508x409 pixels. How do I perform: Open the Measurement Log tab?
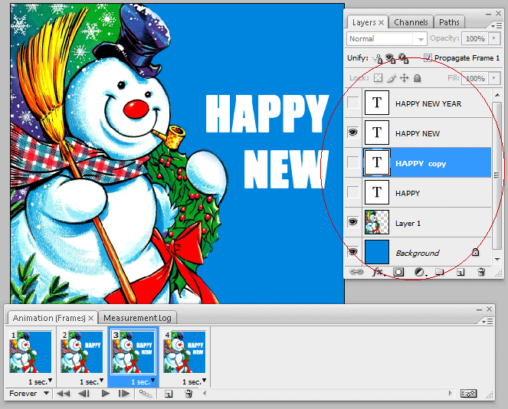click(138, 317)
